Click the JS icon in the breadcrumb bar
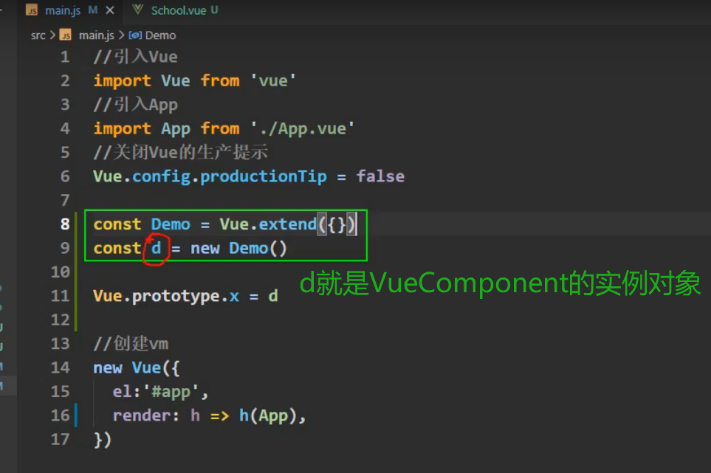Screen dimensions: 711x473 coord(64,35)
